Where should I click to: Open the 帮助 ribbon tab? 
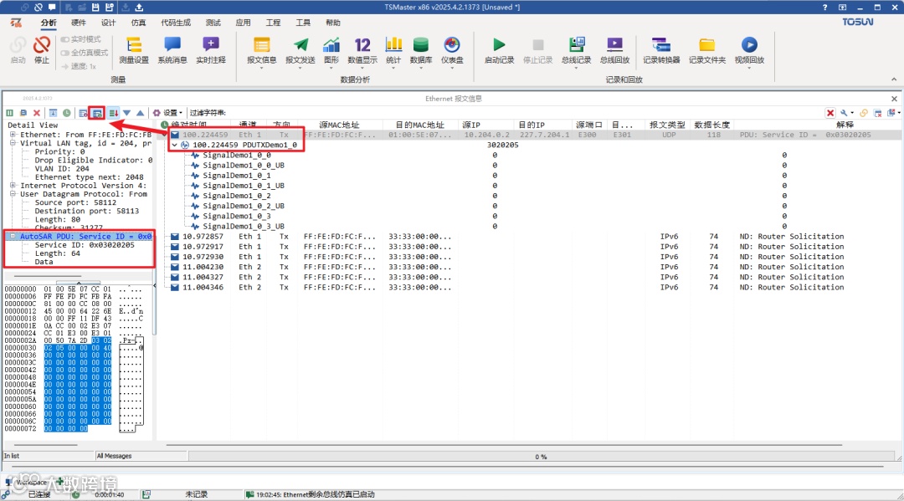click(333, 23)
